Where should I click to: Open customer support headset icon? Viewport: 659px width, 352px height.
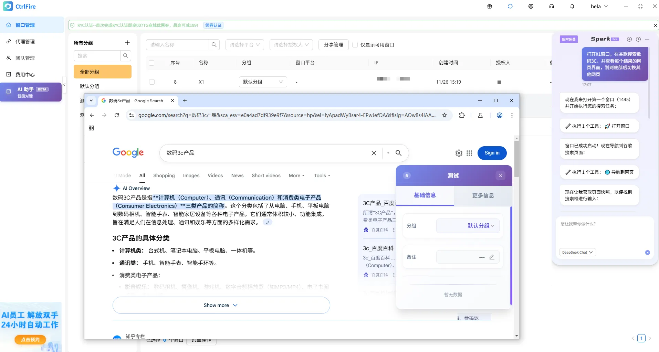click(x=551, y=6)
